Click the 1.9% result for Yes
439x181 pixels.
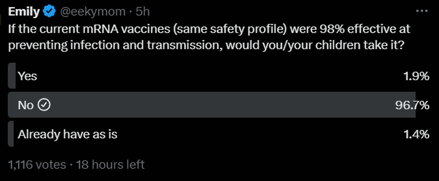(416, 76)
